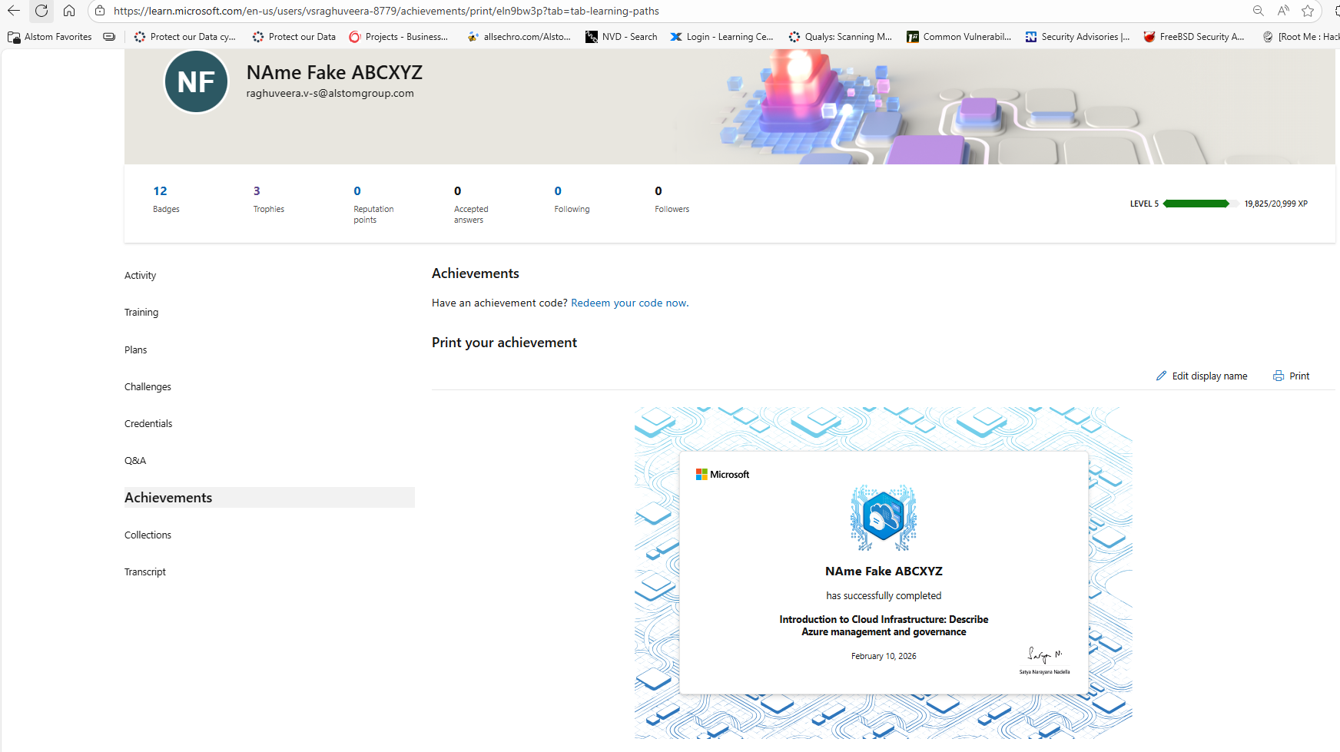Click the Print button text
The image size is (1340, 752).
click(x=1299, y=376)
